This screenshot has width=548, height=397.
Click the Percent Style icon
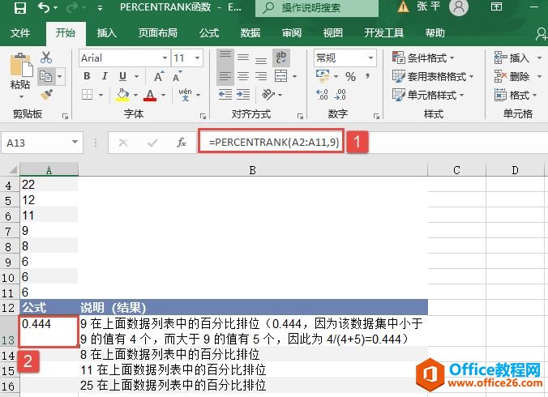point(350,76)
